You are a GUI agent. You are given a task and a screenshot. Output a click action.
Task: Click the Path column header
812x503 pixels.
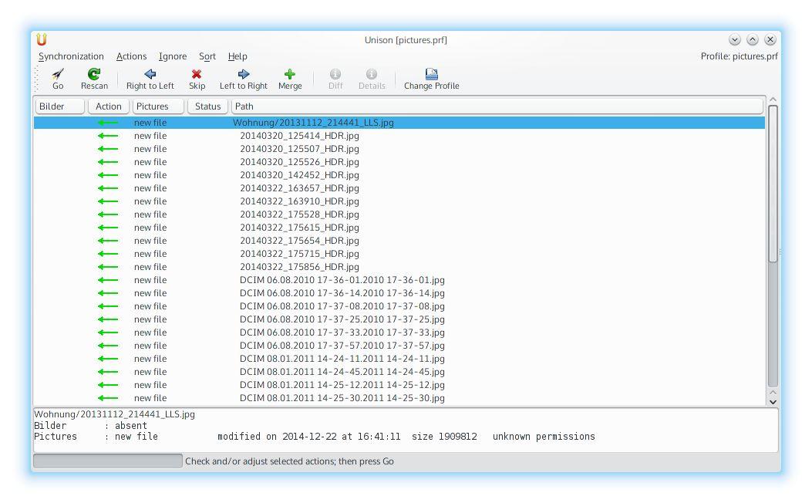(x=497, y=106)
